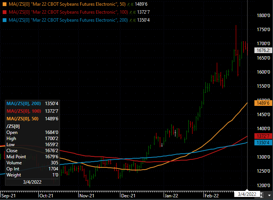Screen dimensions: 273x200
Task: Click the double-chevron icon beside MA 100
Action: pyautogui.click(x=135, y=12)
